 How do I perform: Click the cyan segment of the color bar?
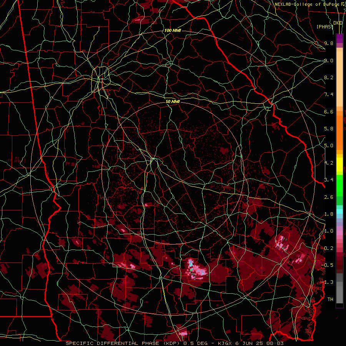(339, 211)
